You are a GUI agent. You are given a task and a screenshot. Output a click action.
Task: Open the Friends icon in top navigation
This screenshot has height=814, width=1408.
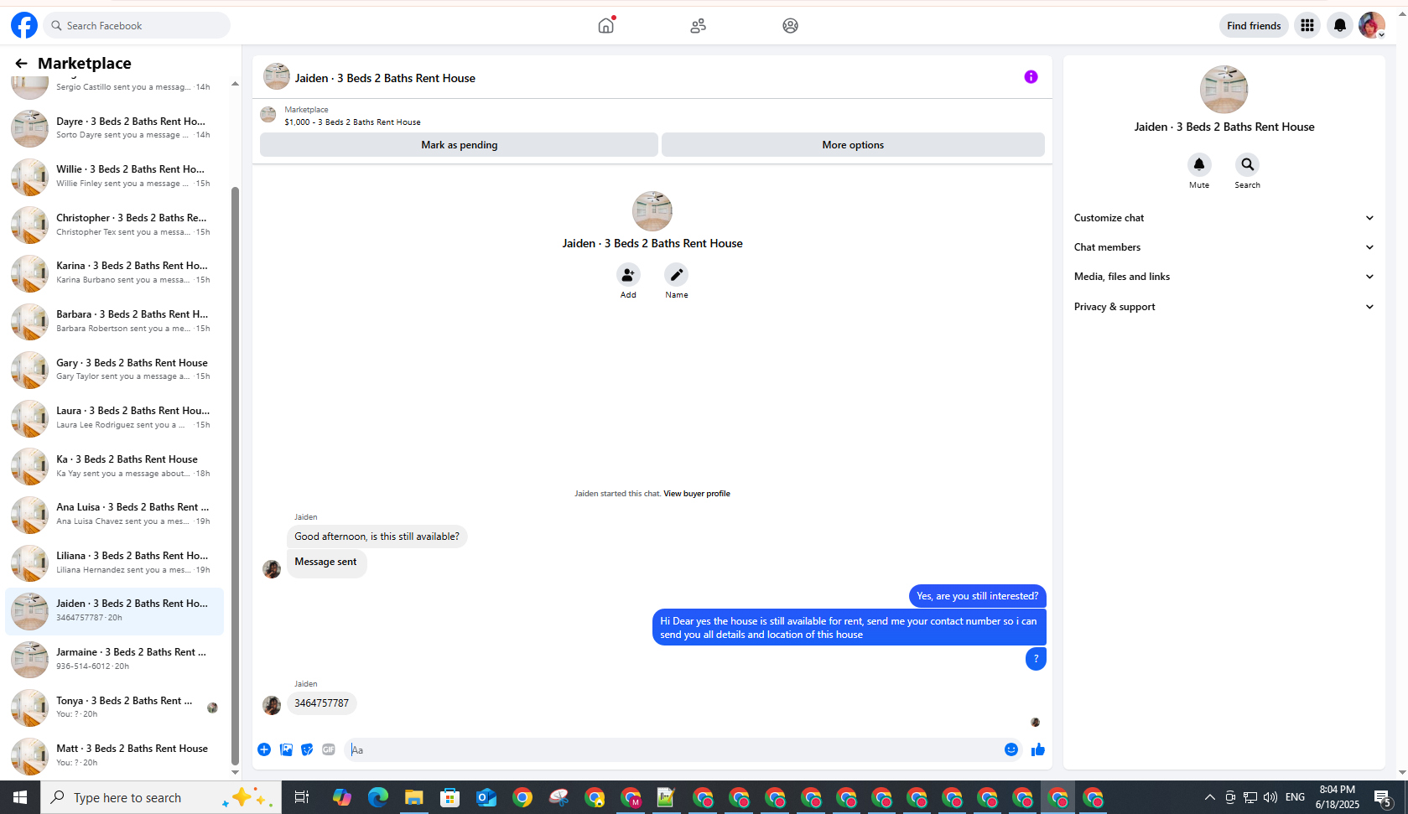[698, 25]
